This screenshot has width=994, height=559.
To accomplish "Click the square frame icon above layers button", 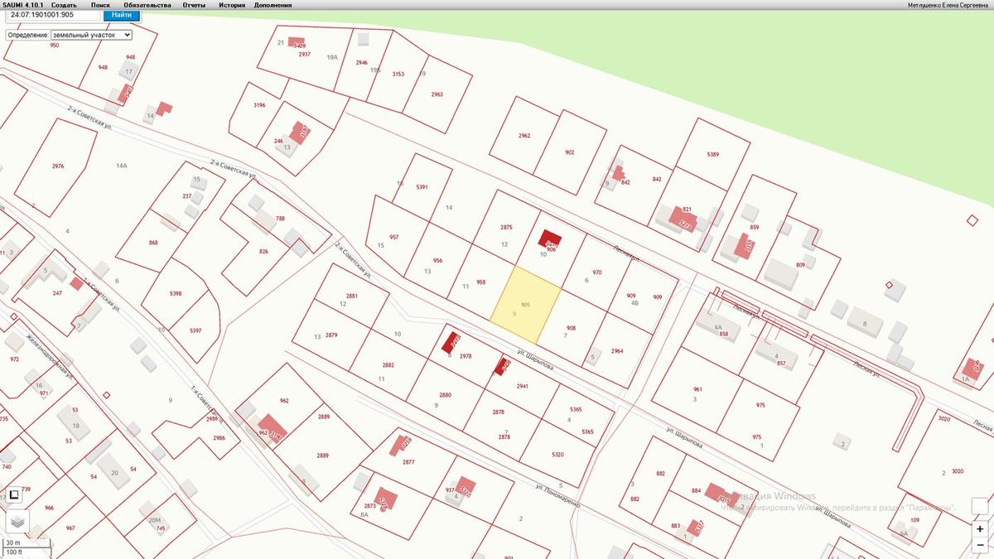I will point(14,496).
